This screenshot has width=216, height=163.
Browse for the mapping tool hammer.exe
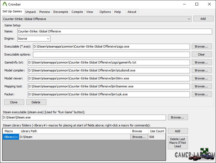(x=202, y=86)
